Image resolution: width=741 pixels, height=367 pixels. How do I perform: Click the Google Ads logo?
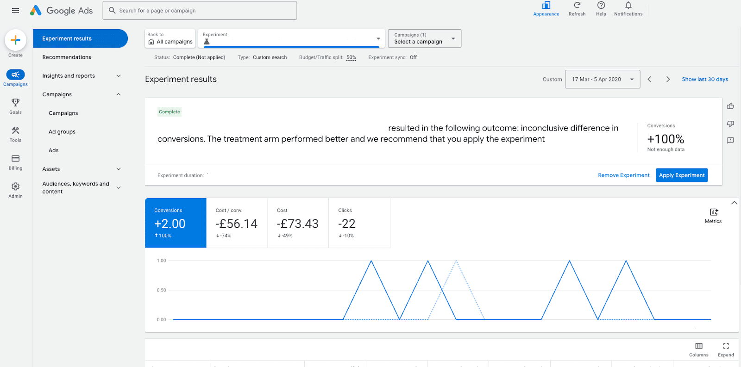pos(61,10)
